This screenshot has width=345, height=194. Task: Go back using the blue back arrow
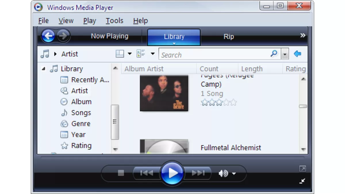click(x=48, y=36)
